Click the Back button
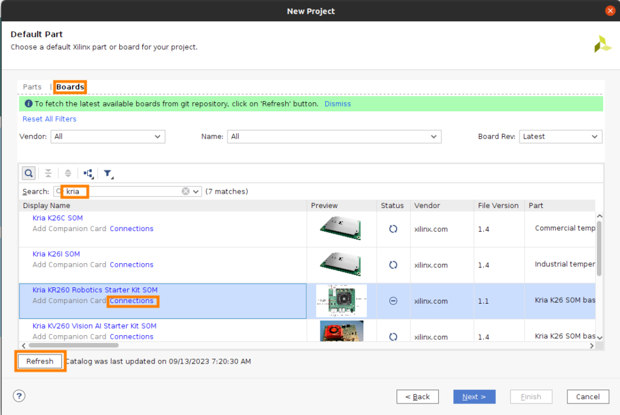 pos(418,396)
